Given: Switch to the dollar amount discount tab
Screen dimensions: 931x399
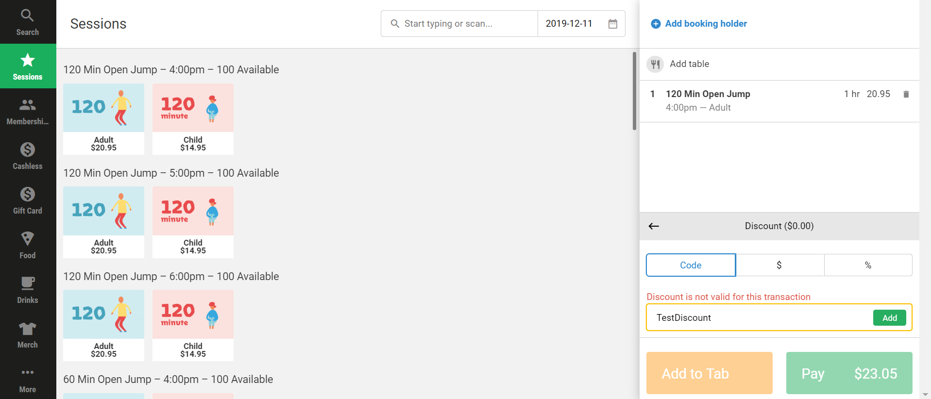Looking at the screenshot, I should pyautogui.click(x=779, y=265).
